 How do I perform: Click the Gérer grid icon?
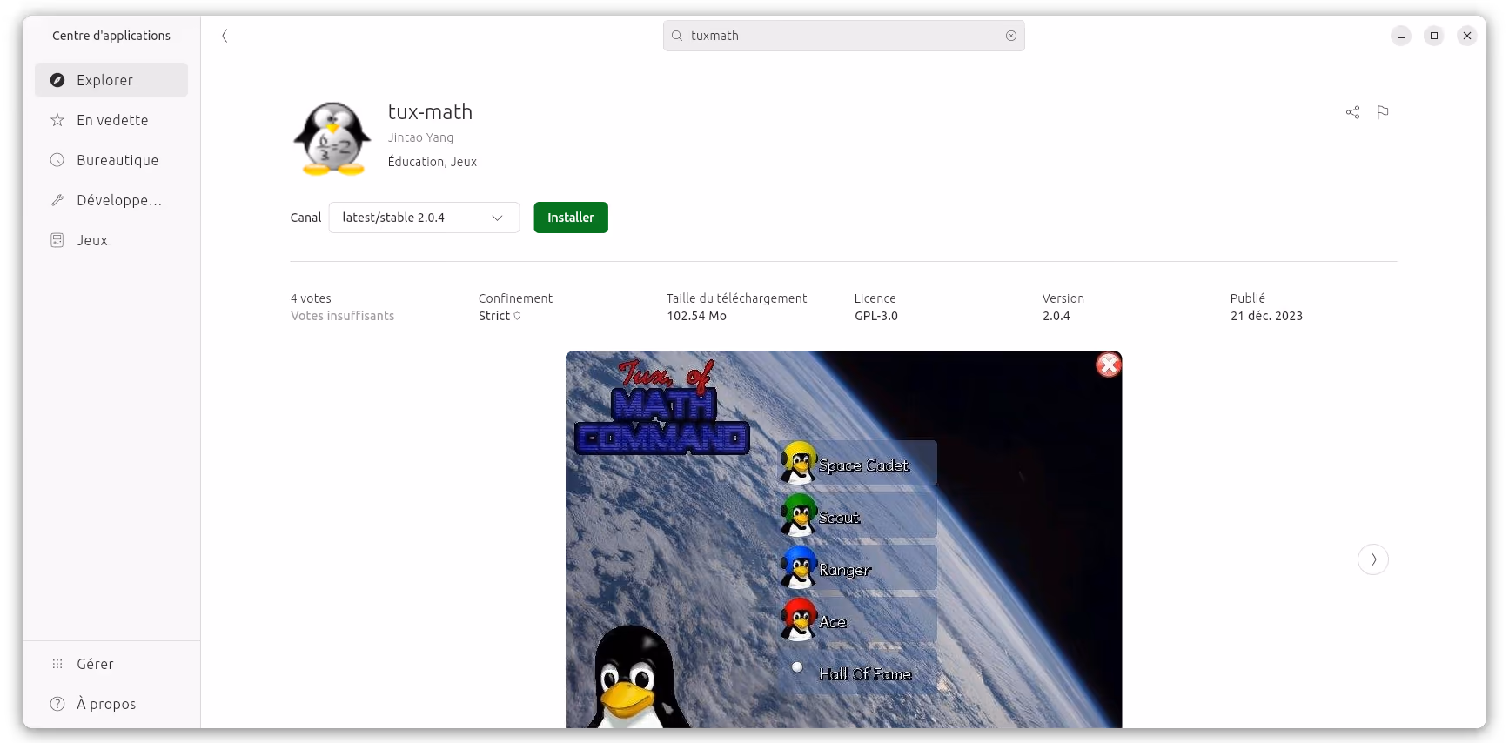click(x=57, y=664)
